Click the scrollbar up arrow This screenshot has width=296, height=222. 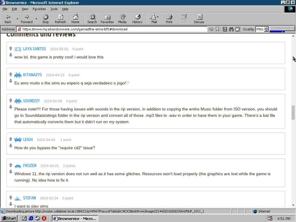coord(293,36)
